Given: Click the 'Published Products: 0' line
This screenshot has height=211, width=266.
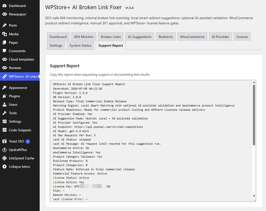Looking at the screenshot, I should 70,161.
